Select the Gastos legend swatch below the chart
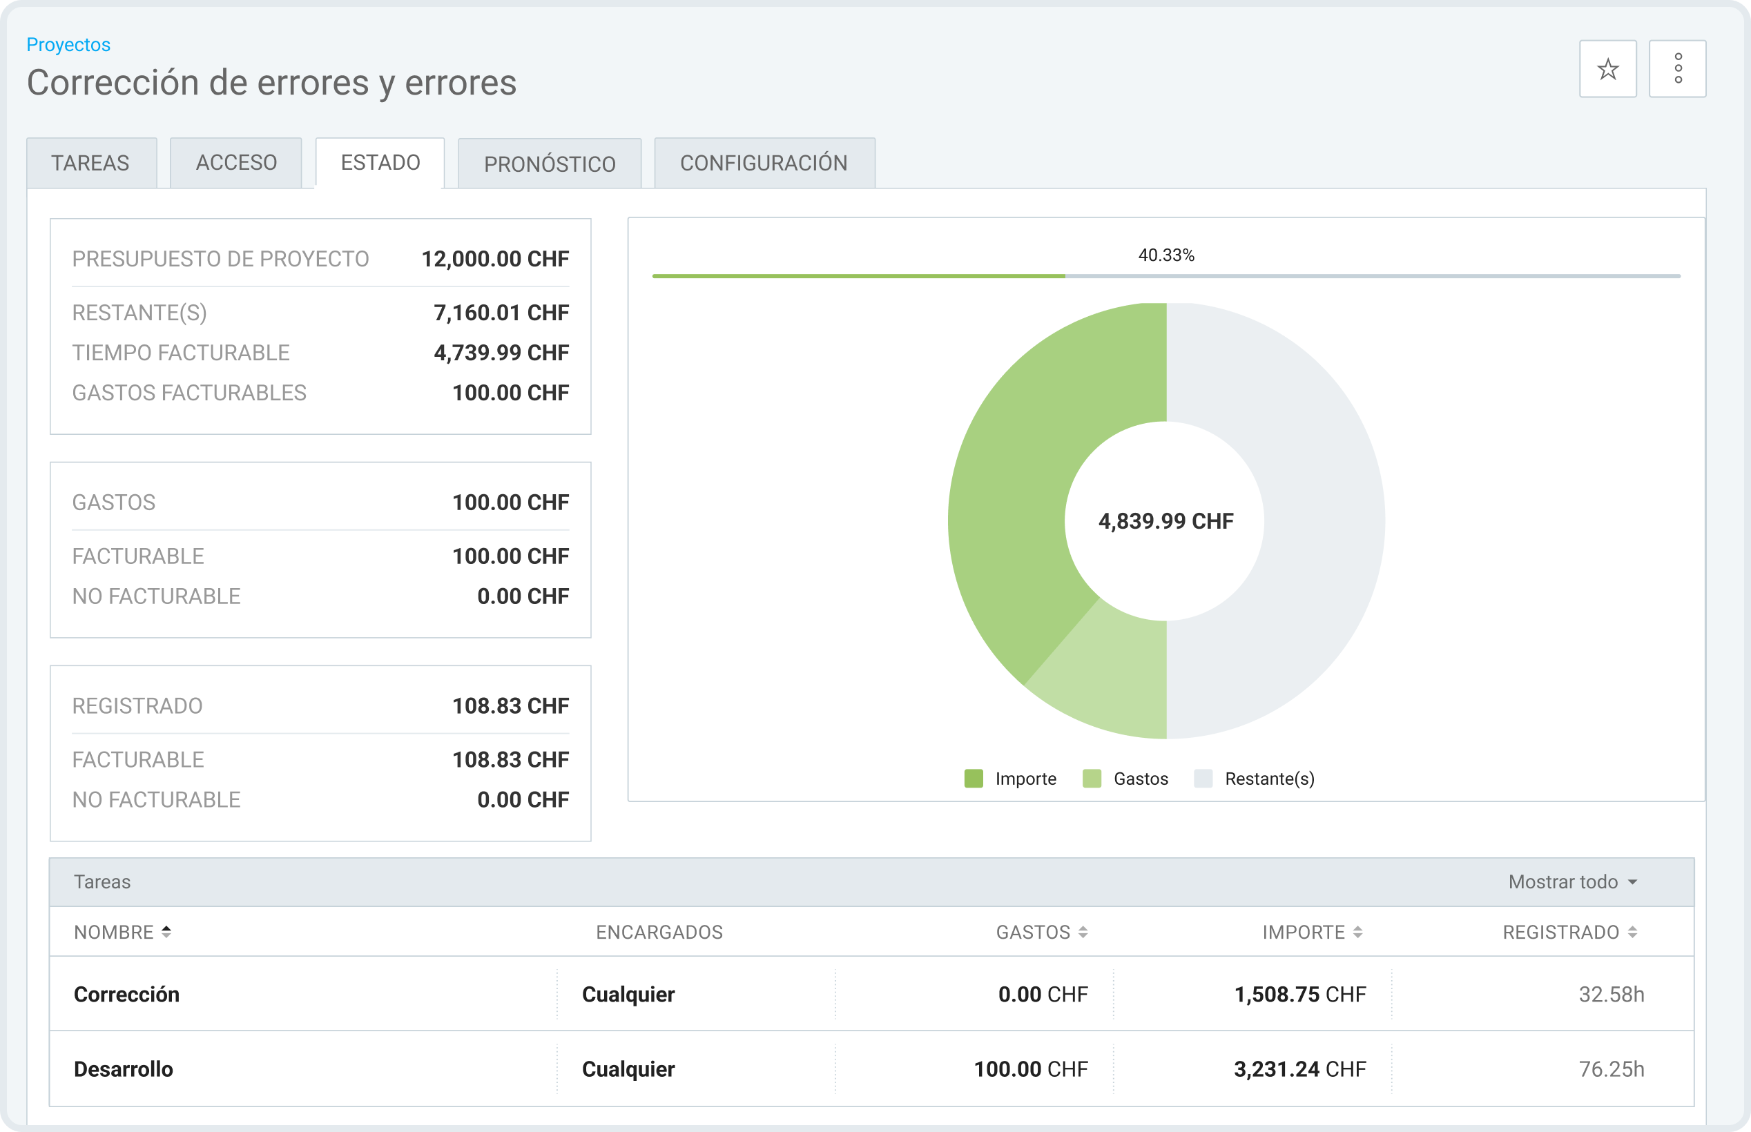 [1092, 779]
